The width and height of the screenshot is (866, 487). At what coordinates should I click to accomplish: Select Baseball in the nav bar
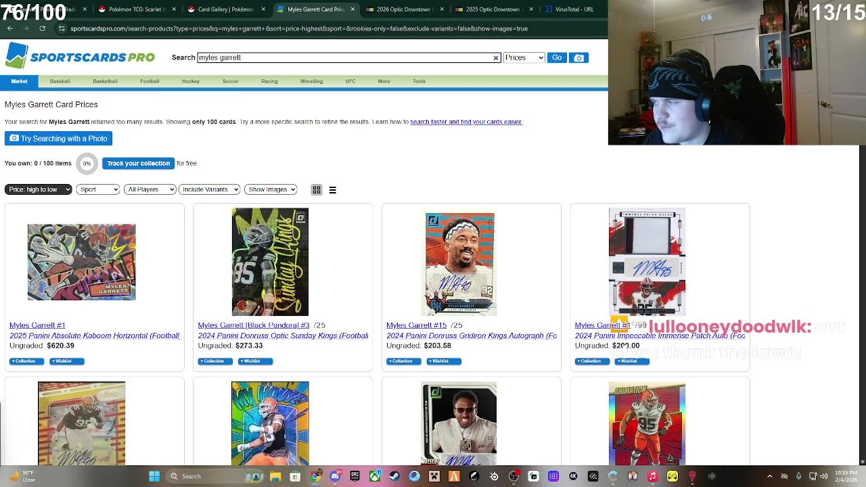[60, 81]
